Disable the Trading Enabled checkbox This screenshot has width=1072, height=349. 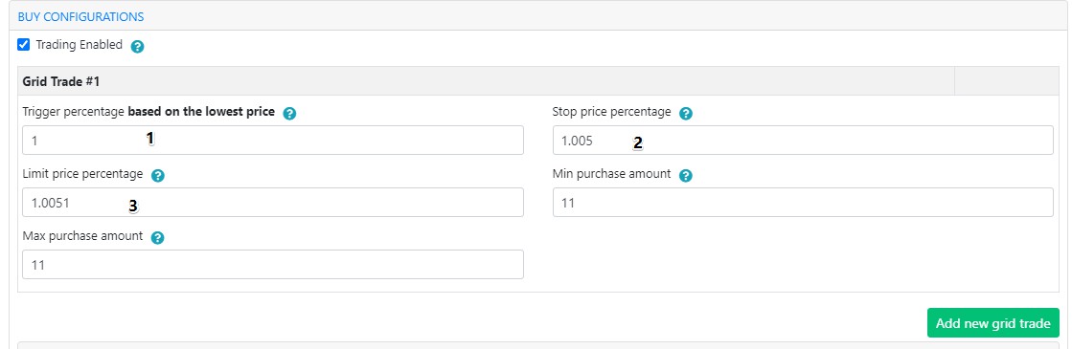tap(24, 45)
